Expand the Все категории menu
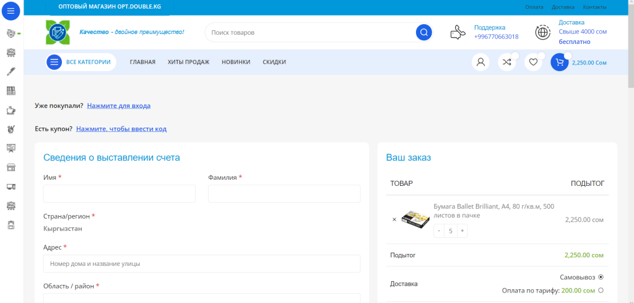This screenshot has height=303, width=634. pyautogui.click(x=81, y=62)
